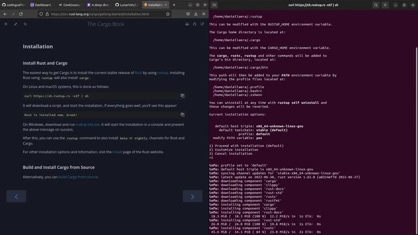Switch to the Continuous tab
The width and height of the screenshot is (418, 235).
pyautogui.click(x=70, y=5)
